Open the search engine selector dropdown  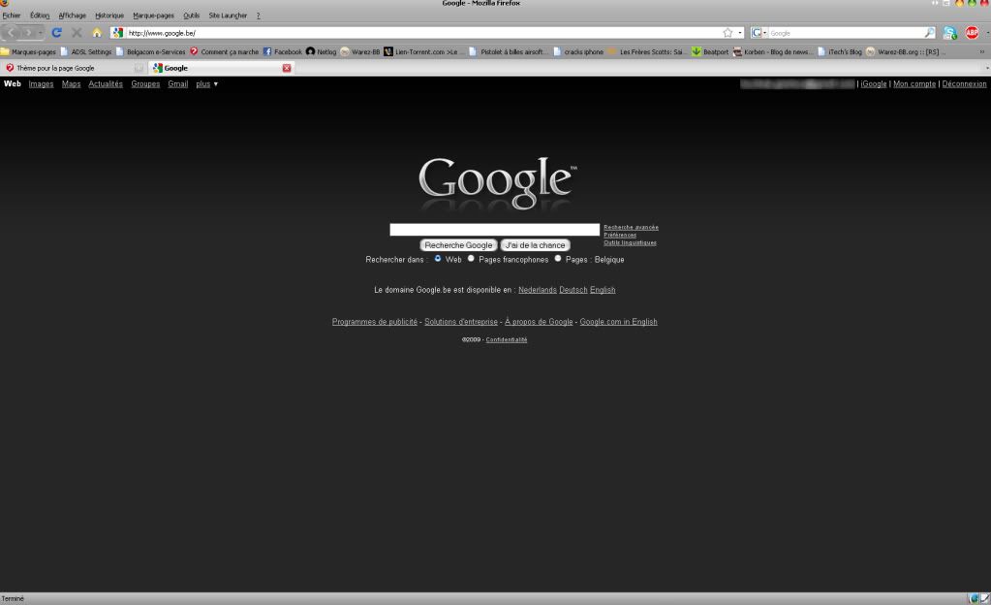[x=759, y=33]
